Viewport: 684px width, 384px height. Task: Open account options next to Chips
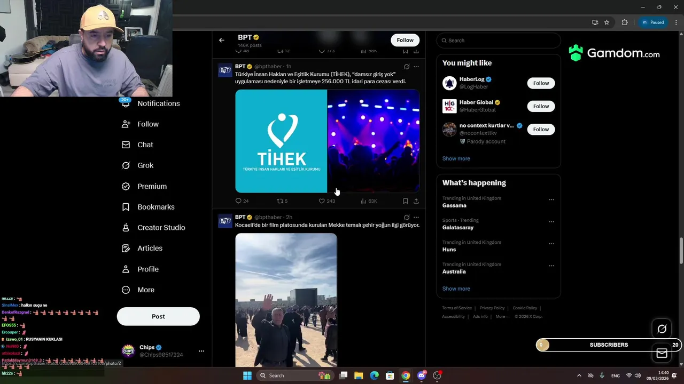click(x=201, y=351)
